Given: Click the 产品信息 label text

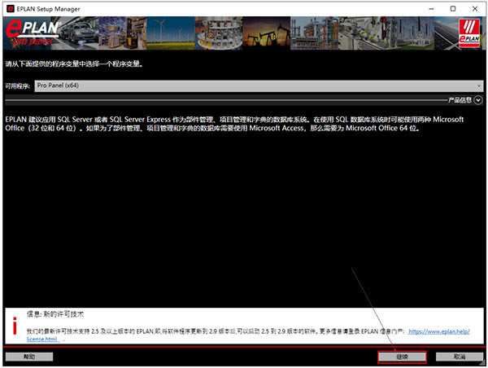Looking at the screenshot, I should 460,100.
